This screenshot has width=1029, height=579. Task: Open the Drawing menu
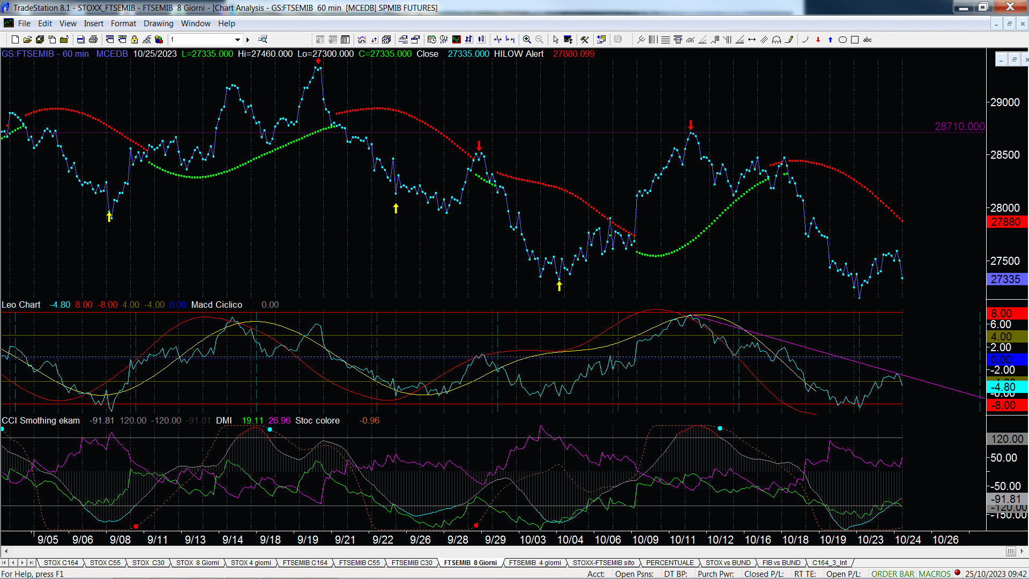(x=158, y=24)
